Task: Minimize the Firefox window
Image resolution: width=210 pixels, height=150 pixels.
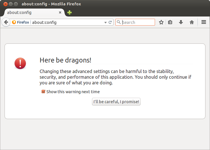Action: coord(11,4)
